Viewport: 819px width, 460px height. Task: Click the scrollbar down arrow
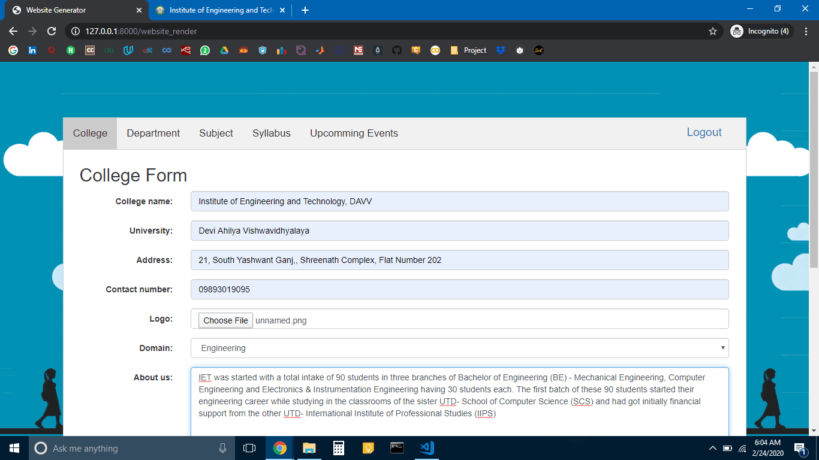(814, 431)
